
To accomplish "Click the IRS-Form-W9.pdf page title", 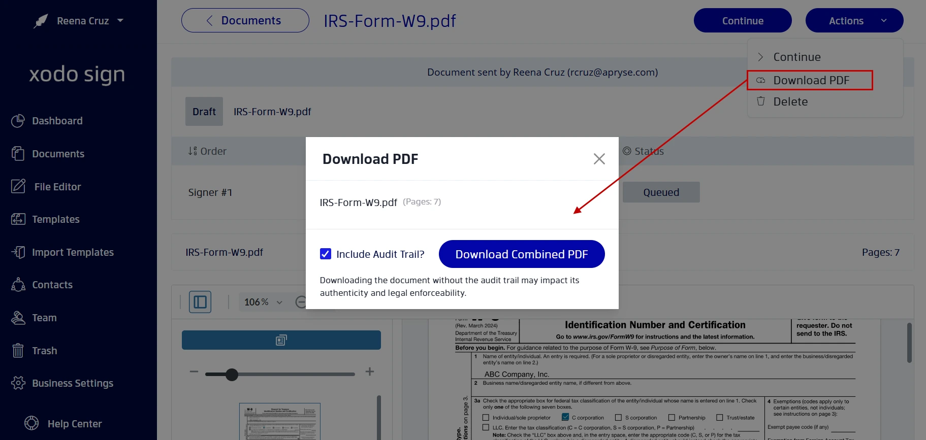I will tap(390, 21).
